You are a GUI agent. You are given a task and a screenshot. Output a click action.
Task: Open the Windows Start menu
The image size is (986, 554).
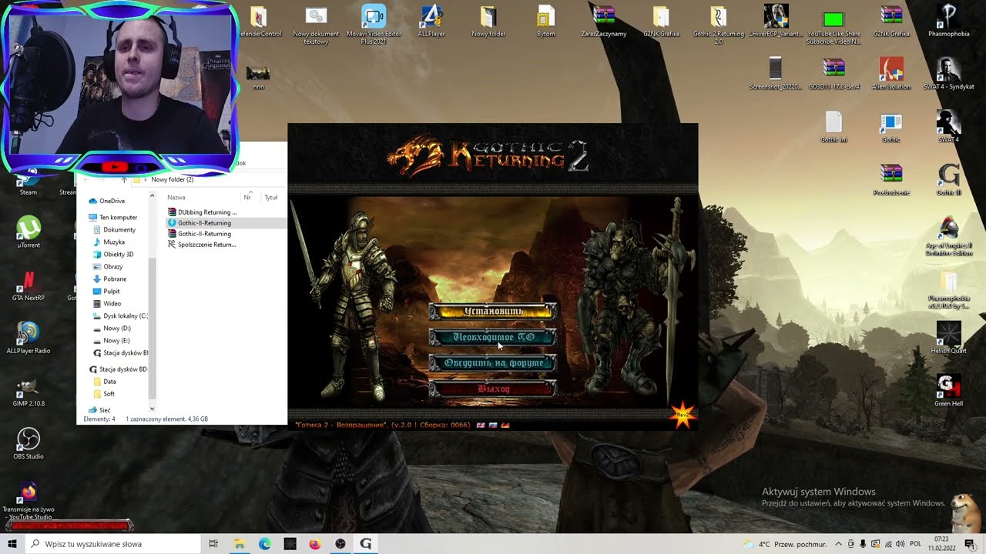(x=12, y=544)
